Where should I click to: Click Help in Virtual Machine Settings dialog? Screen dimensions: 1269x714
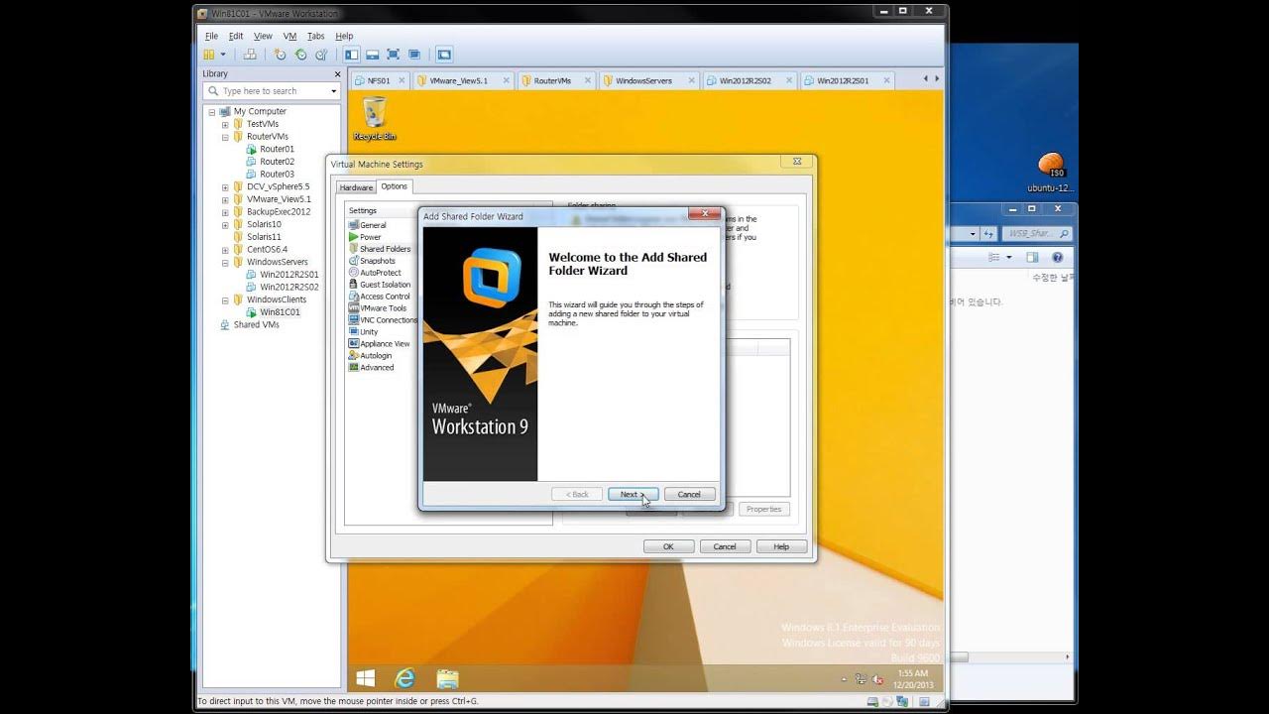(781, 546)
